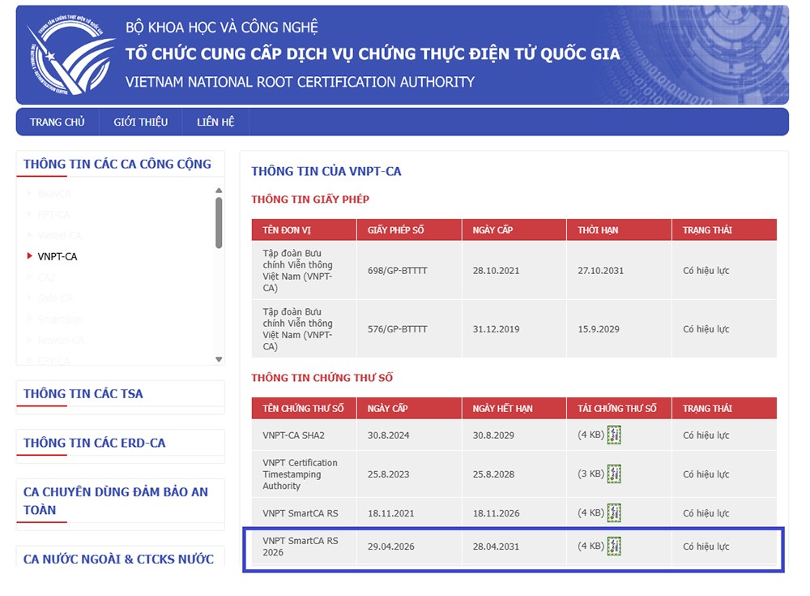810x596 pixels.
Task: Click date 29.04.2026 in the certificate table
Action: coord(391,547)
